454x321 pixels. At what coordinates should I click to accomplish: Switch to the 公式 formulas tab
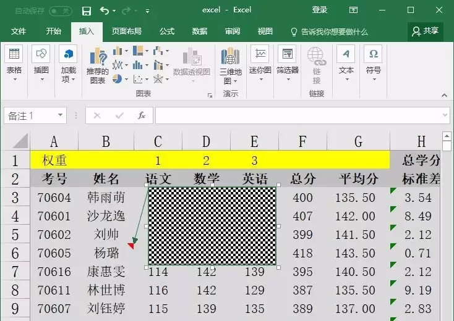167,31
